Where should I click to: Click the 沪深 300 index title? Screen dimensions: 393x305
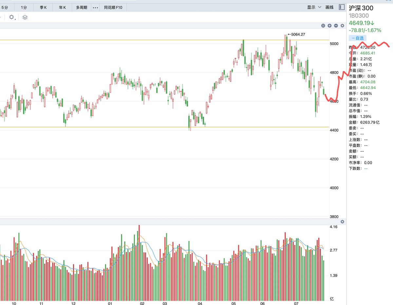click(361, 8)
